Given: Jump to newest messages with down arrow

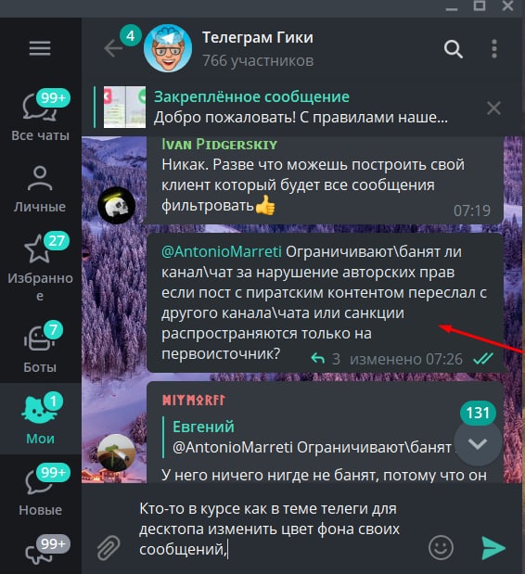Looking at the screenshot, I should [478, 443].
